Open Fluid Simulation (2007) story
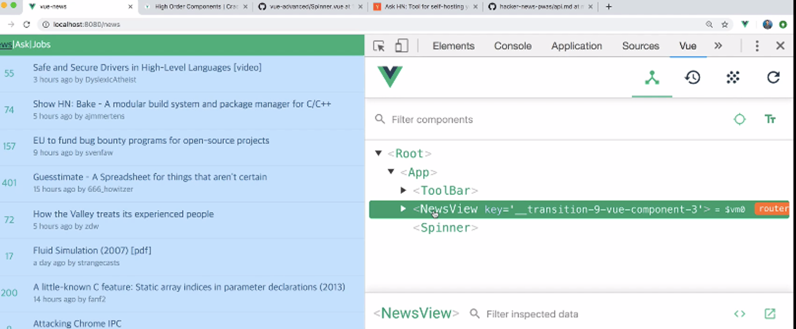This screenshot has height=329, width=796. pyautogui.click(x=92, y=251)
